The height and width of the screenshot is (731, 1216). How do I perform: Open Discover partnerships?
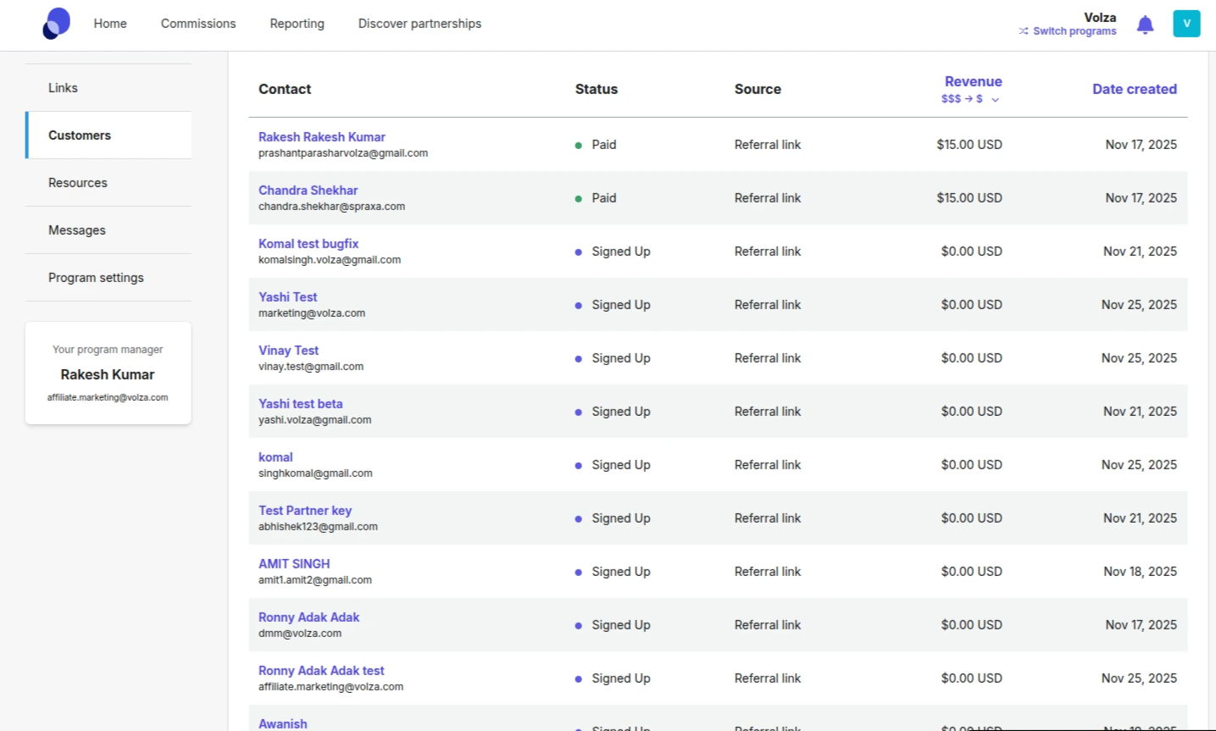419,24
